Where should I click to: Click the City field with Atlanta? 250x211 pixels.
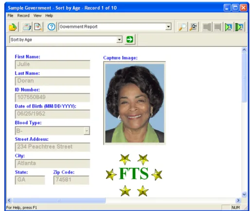pos(53,163)
